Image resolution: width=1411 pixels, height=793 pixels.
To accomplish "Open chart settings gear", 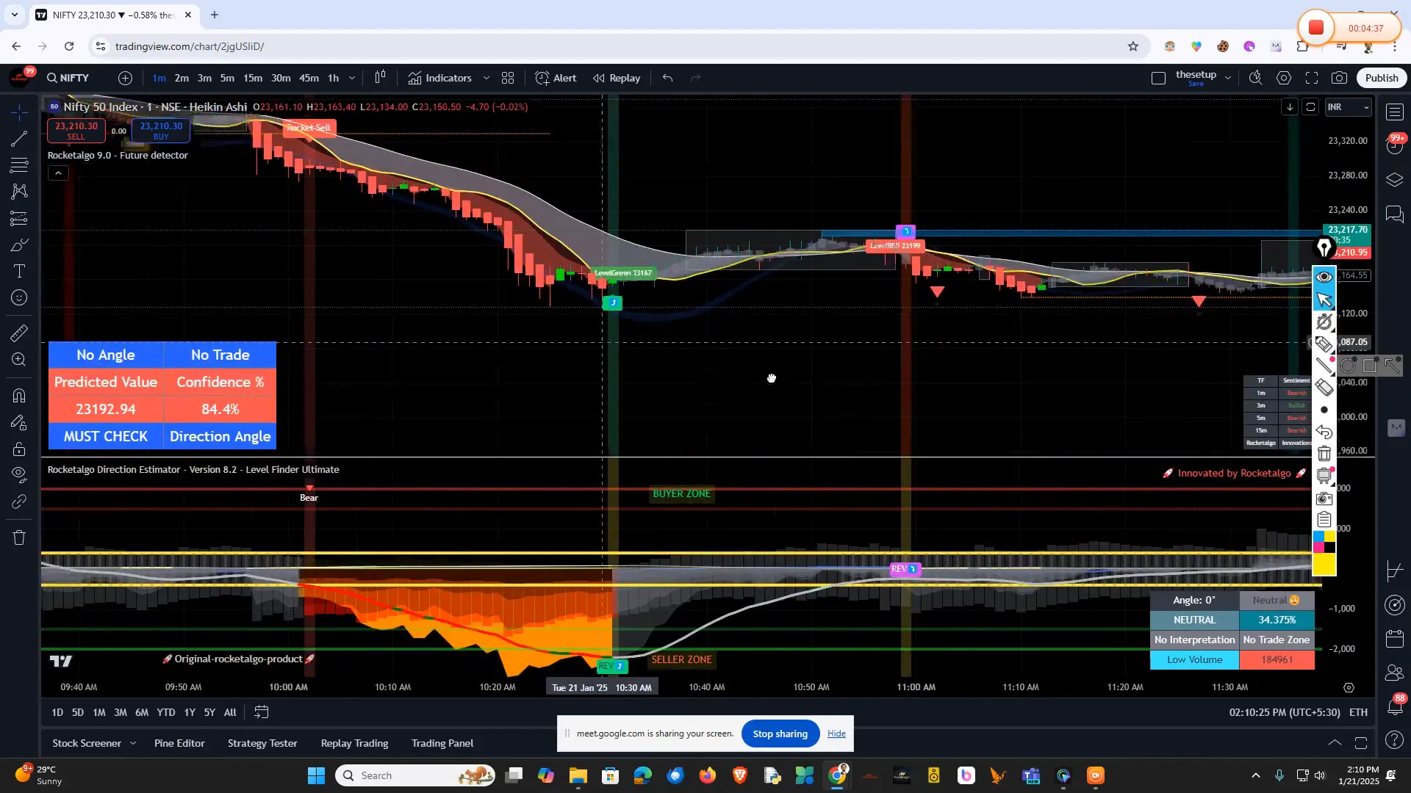I will click(1284, 78).
